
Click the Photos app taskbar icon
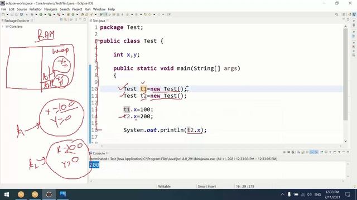tap(62, 194)
